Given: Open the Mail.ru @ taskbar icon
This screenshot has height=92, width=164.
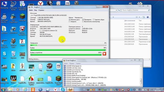Looking at the screenshot, I should point(40,90).
